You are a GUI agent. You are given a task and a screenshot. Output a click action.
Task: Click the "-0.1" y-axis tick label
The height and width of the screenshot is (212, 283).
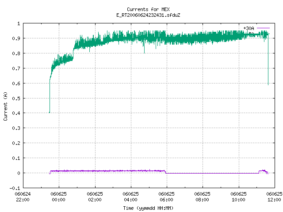pyautogui.click(x=15, y=188)
